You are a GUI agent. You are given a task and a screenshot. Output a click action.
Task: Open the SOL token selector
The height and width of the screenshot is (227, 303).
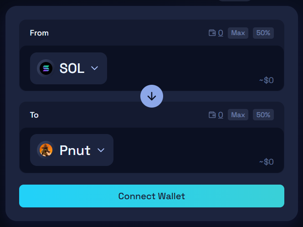click(x=69, y=68)
